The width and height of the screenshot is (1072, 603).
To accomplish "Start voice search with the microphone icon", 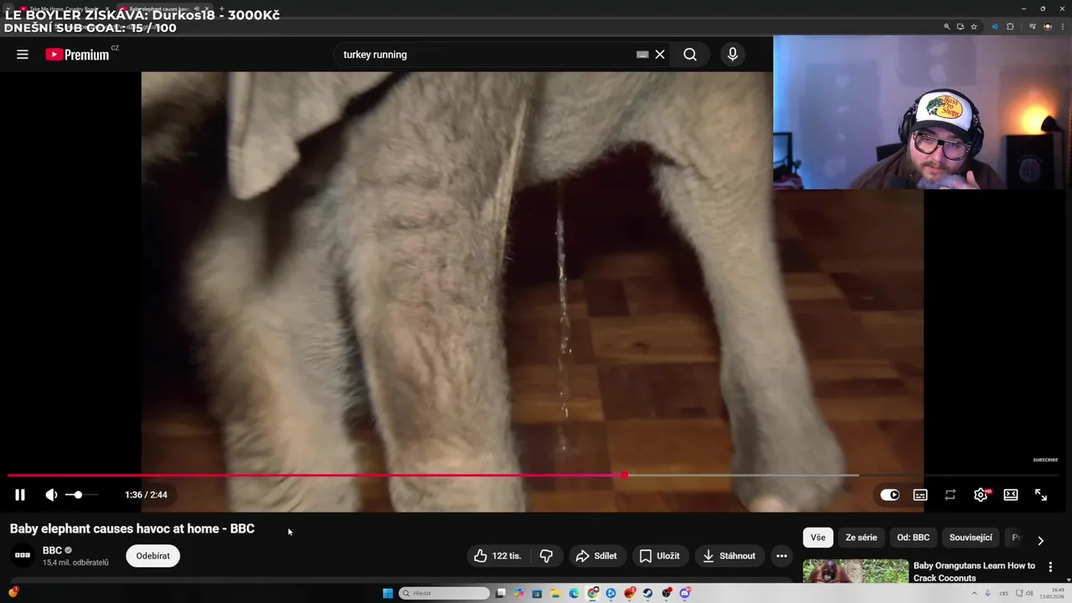I will (733, 54).
